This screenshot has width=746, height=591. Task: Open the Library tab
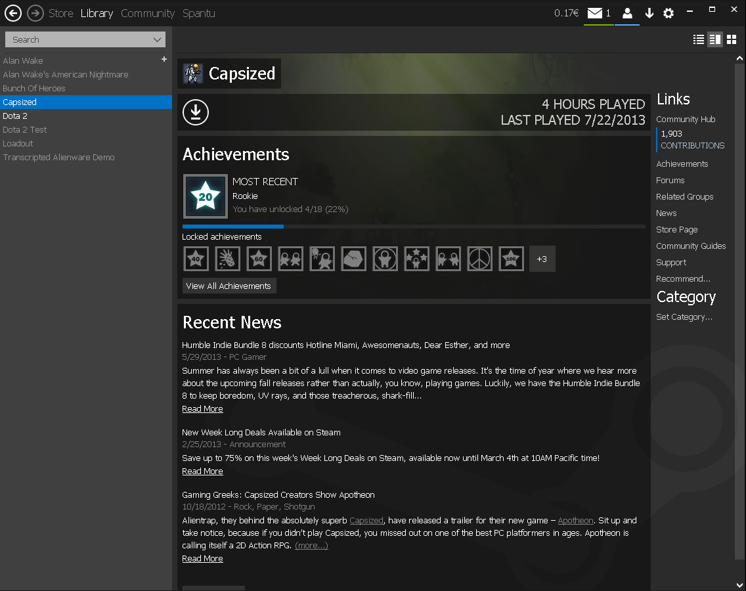tap(97, 13)
